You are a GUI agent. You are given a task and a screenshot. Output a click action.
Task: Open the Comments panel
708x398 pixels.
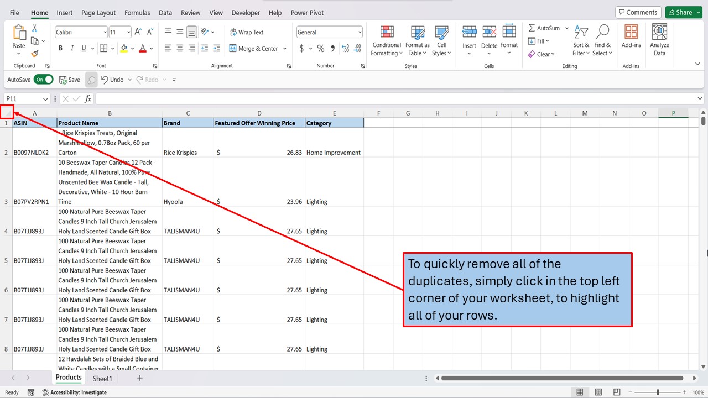[x=638, y=12]
